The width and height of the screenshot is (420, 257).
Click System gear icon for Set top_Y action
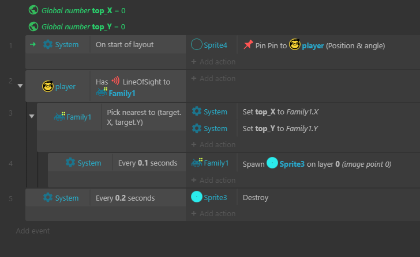(197, 128)
